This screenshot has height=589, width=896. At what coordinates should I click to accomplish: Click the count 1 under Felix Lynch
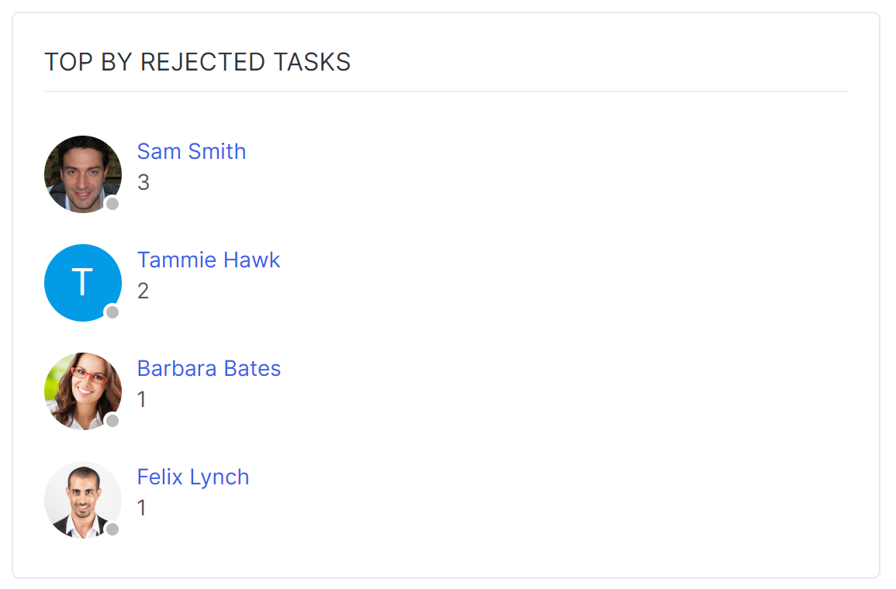[142, 508]
